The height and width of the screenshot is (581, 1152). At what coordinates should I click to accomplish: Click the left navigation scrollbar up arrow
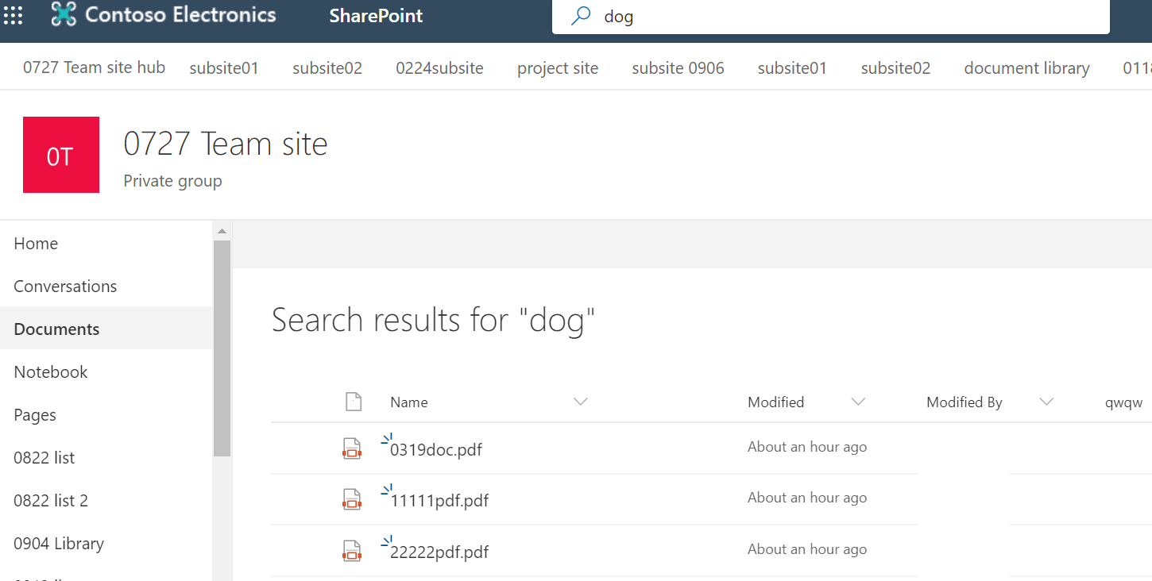[x=222, y=231]
